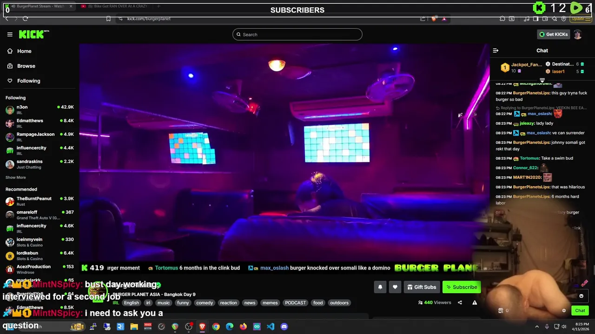595x334 pixels.
Task: Open Brave Leo AI sparkle icon
Action: pyautogui.click(x=555, y=19)
